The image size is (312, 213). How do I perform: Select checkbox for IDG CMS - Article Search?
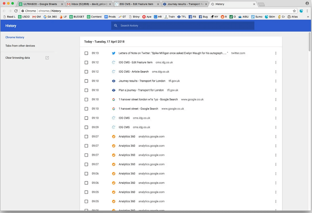[x=86, y=72]
